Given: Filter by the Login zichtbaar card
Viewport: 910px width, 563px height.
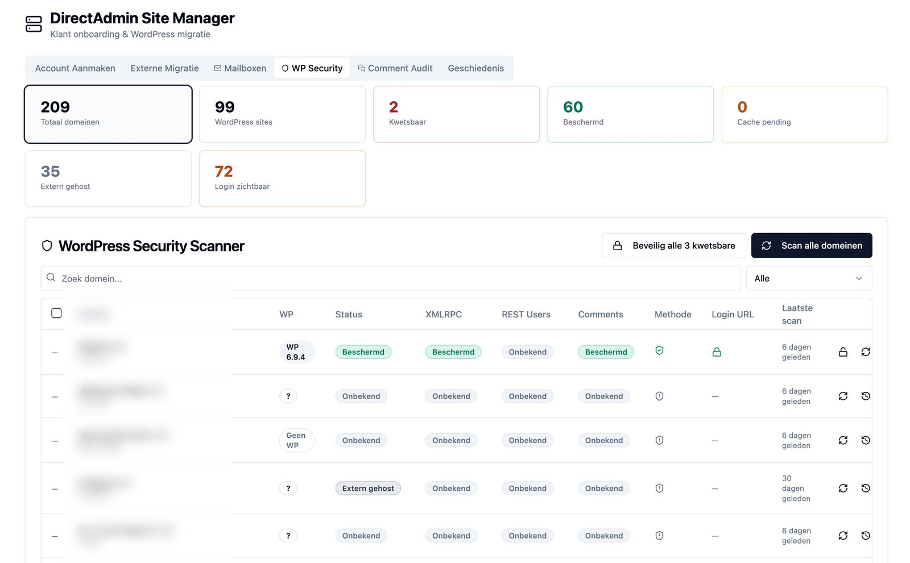Looking at the screenshot, I should 282,179.
